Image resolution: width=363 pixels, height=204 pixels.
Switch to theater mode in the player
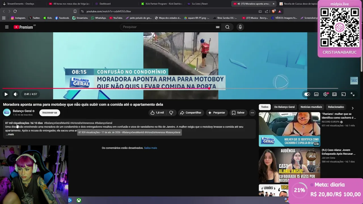334,94
